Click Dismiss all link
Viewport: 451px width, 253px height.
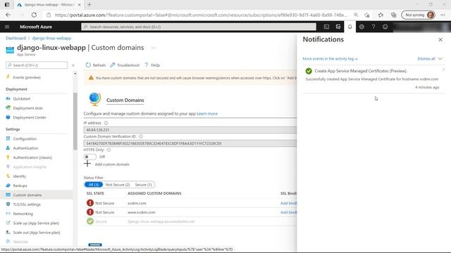point(426,58)
